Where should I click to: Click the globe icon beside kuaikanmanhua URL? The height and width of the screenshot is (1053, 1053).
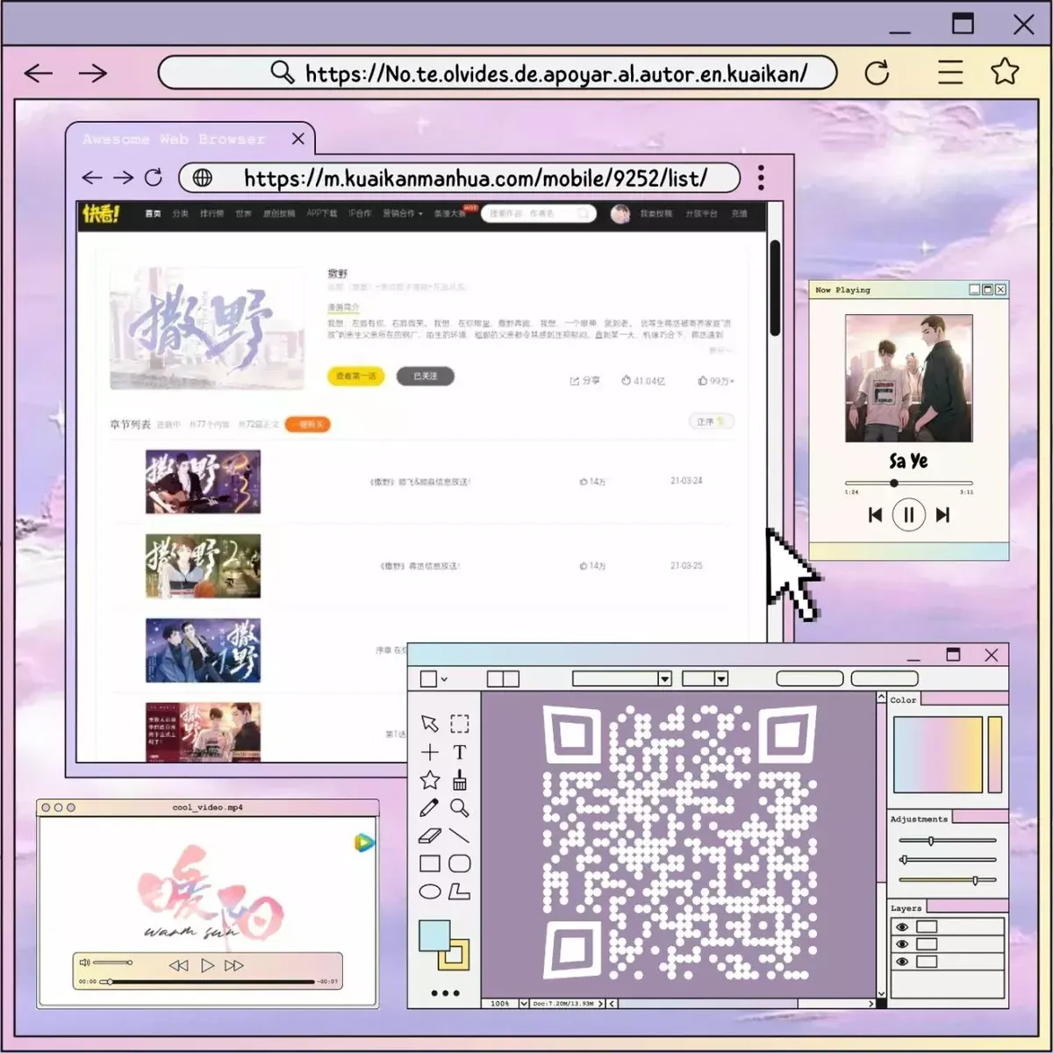point(203,178)
